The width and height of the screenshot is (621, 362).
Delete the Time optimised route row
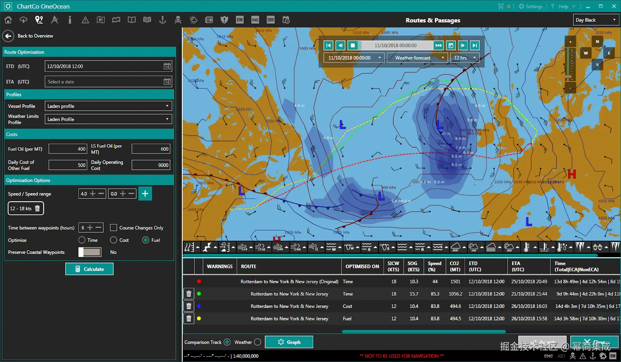[x=189, y=294]
